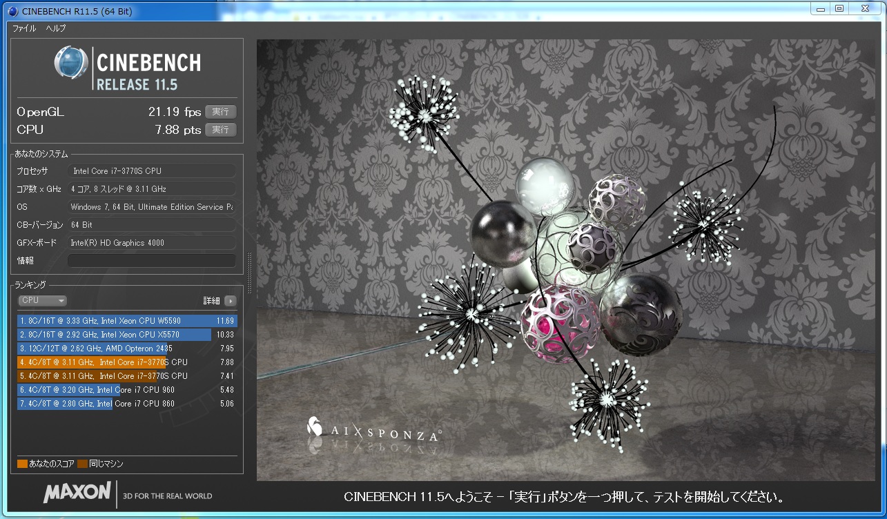Start the CPU benchmark with 実行 button
Image resolution: width=887 pixels, height=519 pixels.
click(220, 130)
